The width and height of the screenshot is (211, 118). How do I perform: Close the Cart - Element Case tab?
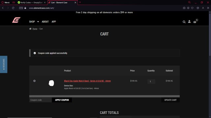coord(75,2)
